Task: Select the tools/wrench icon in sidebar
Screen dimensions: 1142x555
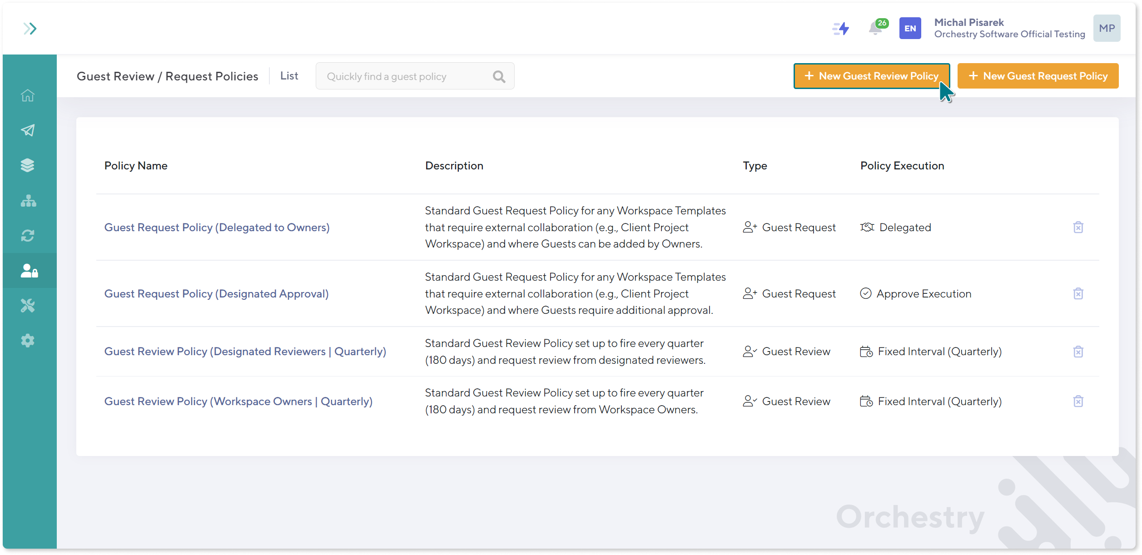Action: click(28, 306)
